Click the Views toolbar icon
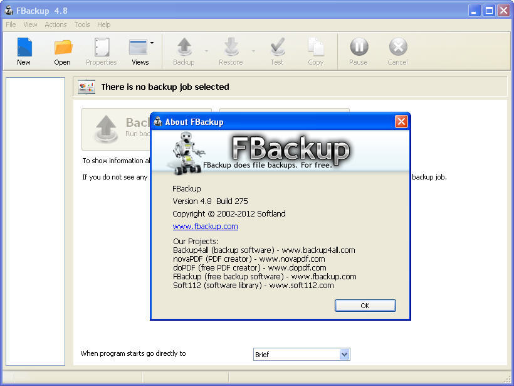514x386 pixels. (x=138, y=47)
